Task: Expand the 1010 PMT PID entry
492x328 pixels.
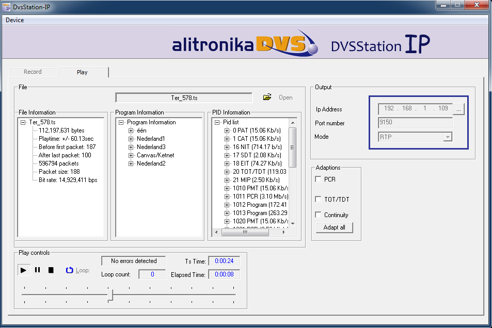Action: pyautogui.click(x=227, y=188)
